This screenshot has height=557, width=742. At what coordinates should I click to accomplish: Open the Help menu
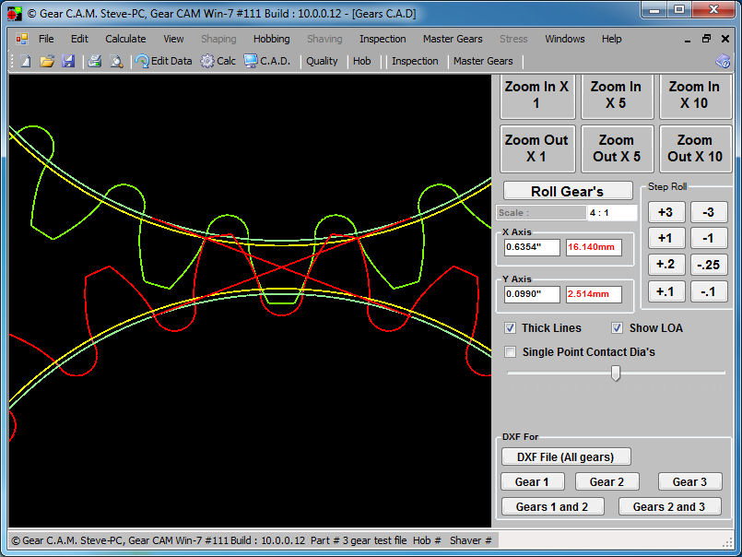(x=611, y=39)
